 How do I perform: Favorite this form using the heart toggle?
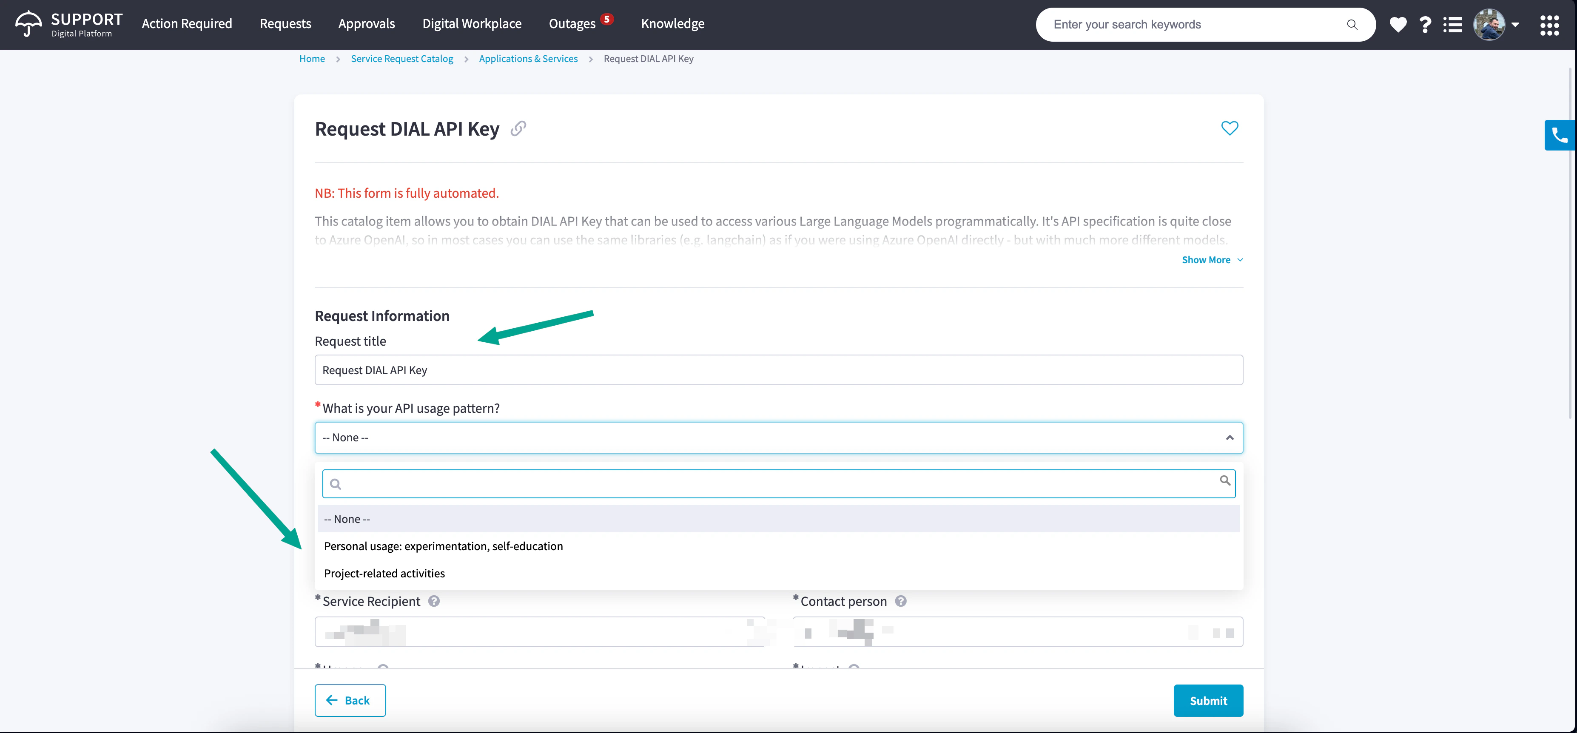coord(1230,128)
